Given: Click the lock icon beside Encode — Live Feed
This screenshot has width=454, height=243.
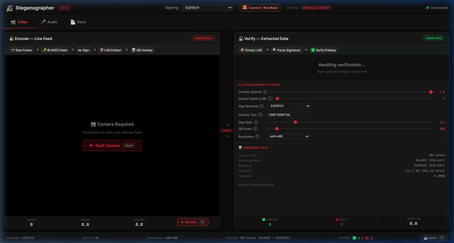Looking at the screenshot, I should 12,39.
